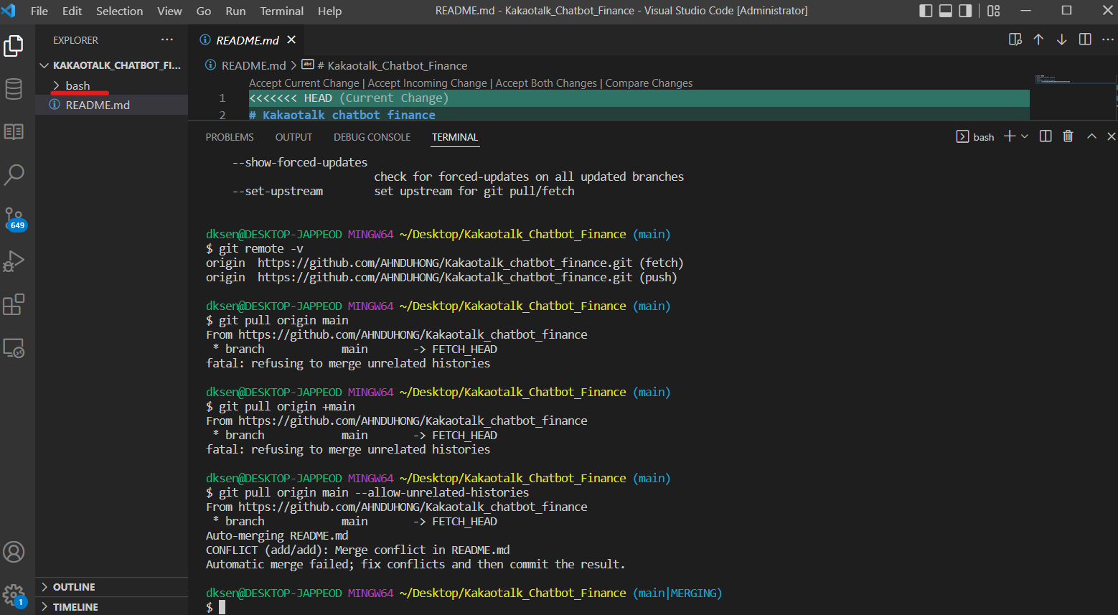Expand the OUTLINE section
This screenshot has height=615, width=1118.
point(112,587)
